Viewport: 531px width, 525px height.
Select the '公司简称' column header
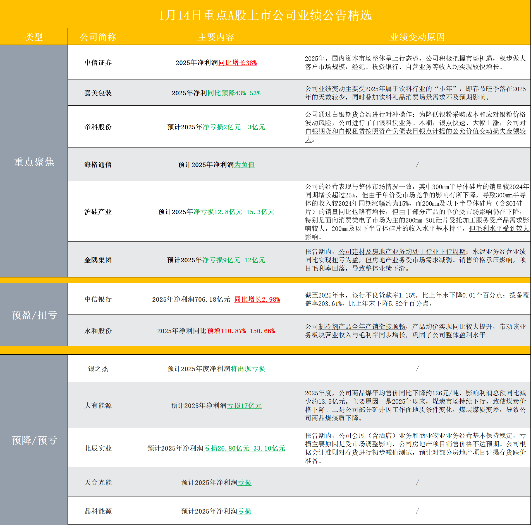click(x=98, y=37)
